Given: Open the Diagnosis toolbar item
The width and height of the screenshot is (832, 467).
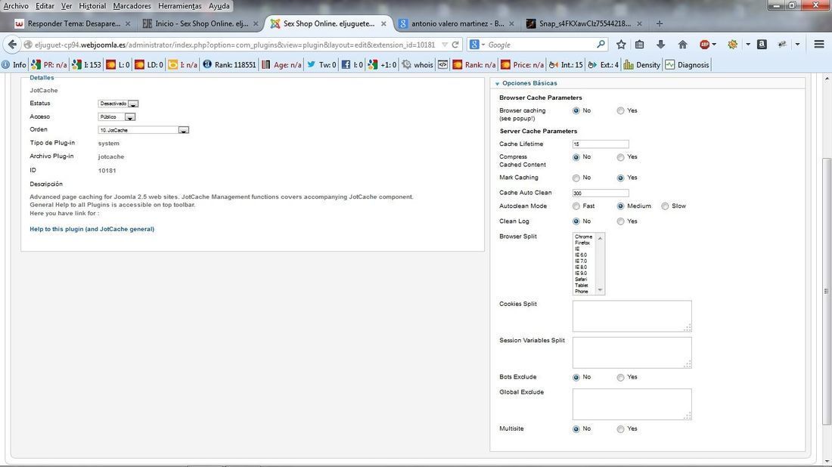Looking at the screenshot, I should (687, 65).
